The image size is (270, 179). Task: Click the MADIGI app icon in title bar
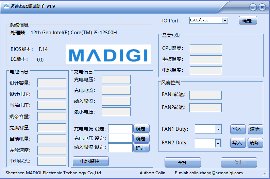(6, 6)
